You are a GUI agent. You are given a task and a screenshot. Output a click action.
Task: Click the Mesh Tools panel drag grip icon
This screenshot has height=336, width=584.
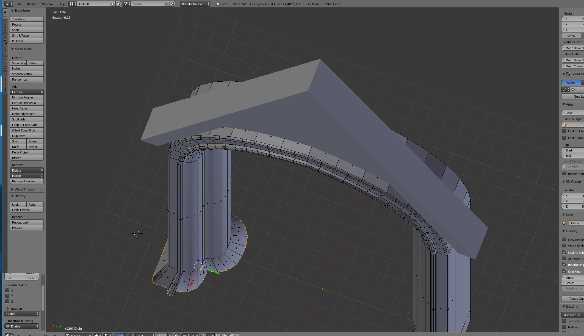(41, 49)
